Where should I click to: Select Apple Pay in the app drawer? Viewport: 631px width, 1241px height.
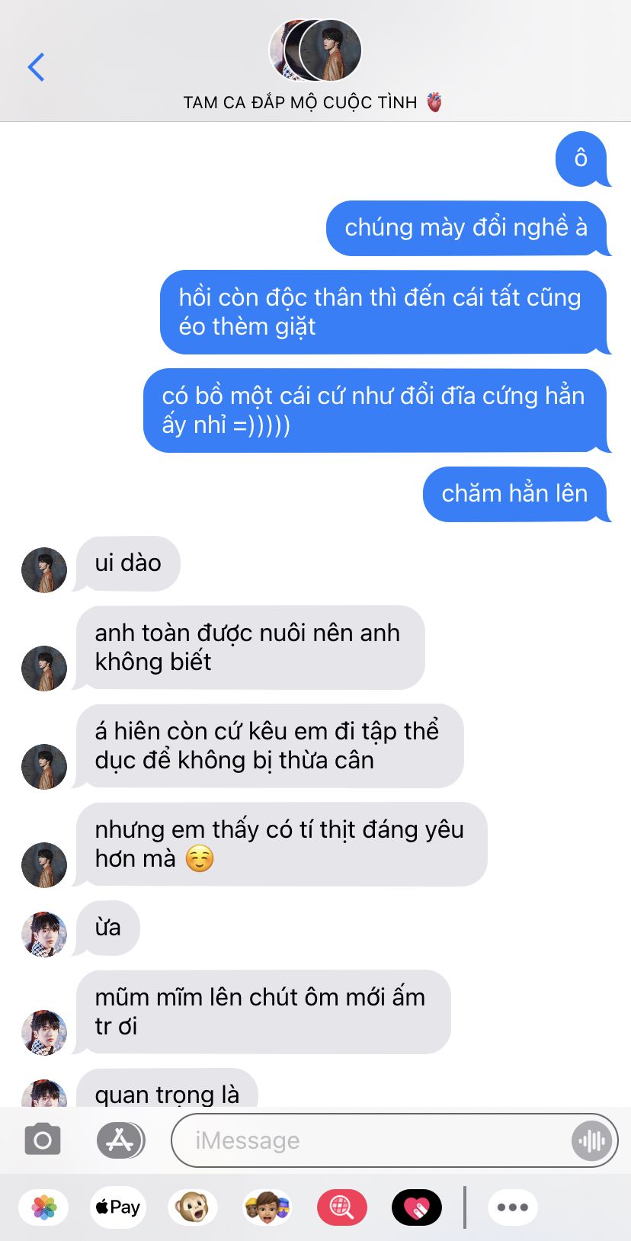(118, 1207)
